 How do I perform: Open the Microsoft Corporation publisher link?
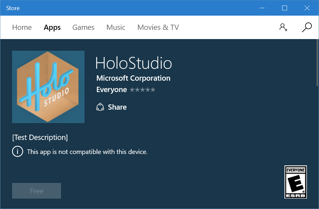(133, 78)
